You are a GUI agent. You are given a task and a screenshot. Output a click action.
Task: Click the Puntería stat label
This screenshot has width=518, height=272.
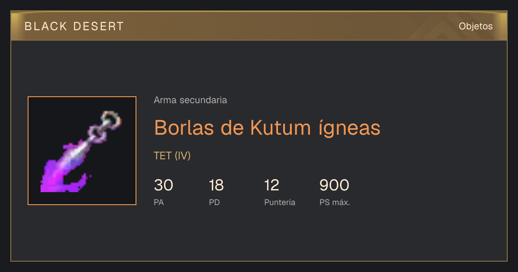(280, 202)
